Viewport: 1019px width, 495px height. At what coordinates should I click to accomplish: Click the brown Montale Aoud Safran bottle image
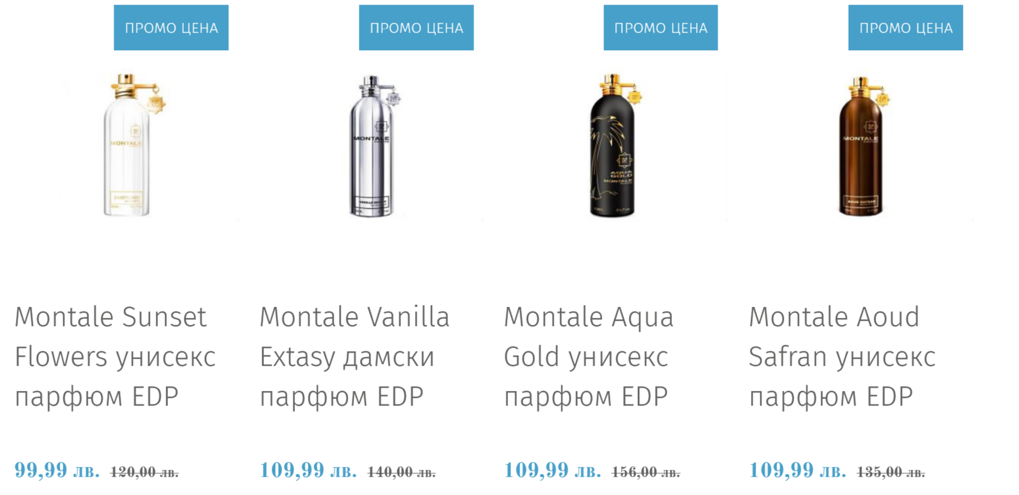point(861,146)
